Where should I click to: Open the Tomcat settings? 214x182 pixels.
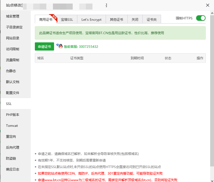[x=12, y=126]
